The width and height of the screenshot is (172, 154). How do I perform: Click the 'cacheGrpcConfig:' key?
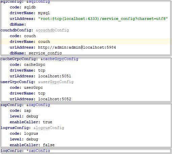click(x=19, y=59)
